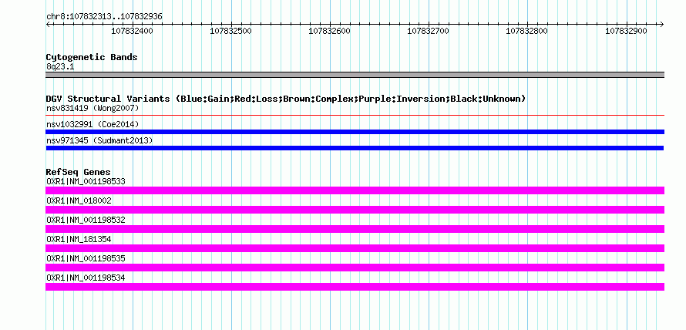
Task: Click the magenta bar for OXR1|NM_001198534
Action: [355, 287]
